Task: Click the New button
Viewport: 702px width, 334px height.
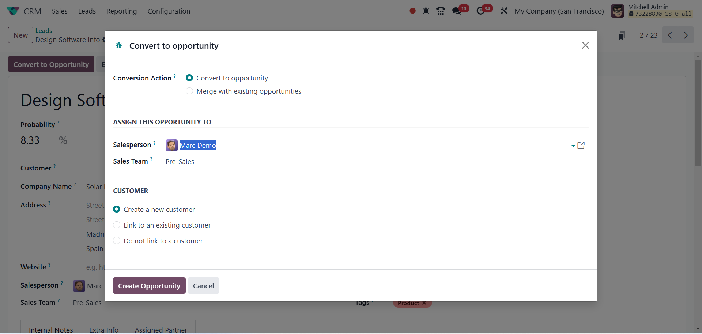Action: click(21, 35)
